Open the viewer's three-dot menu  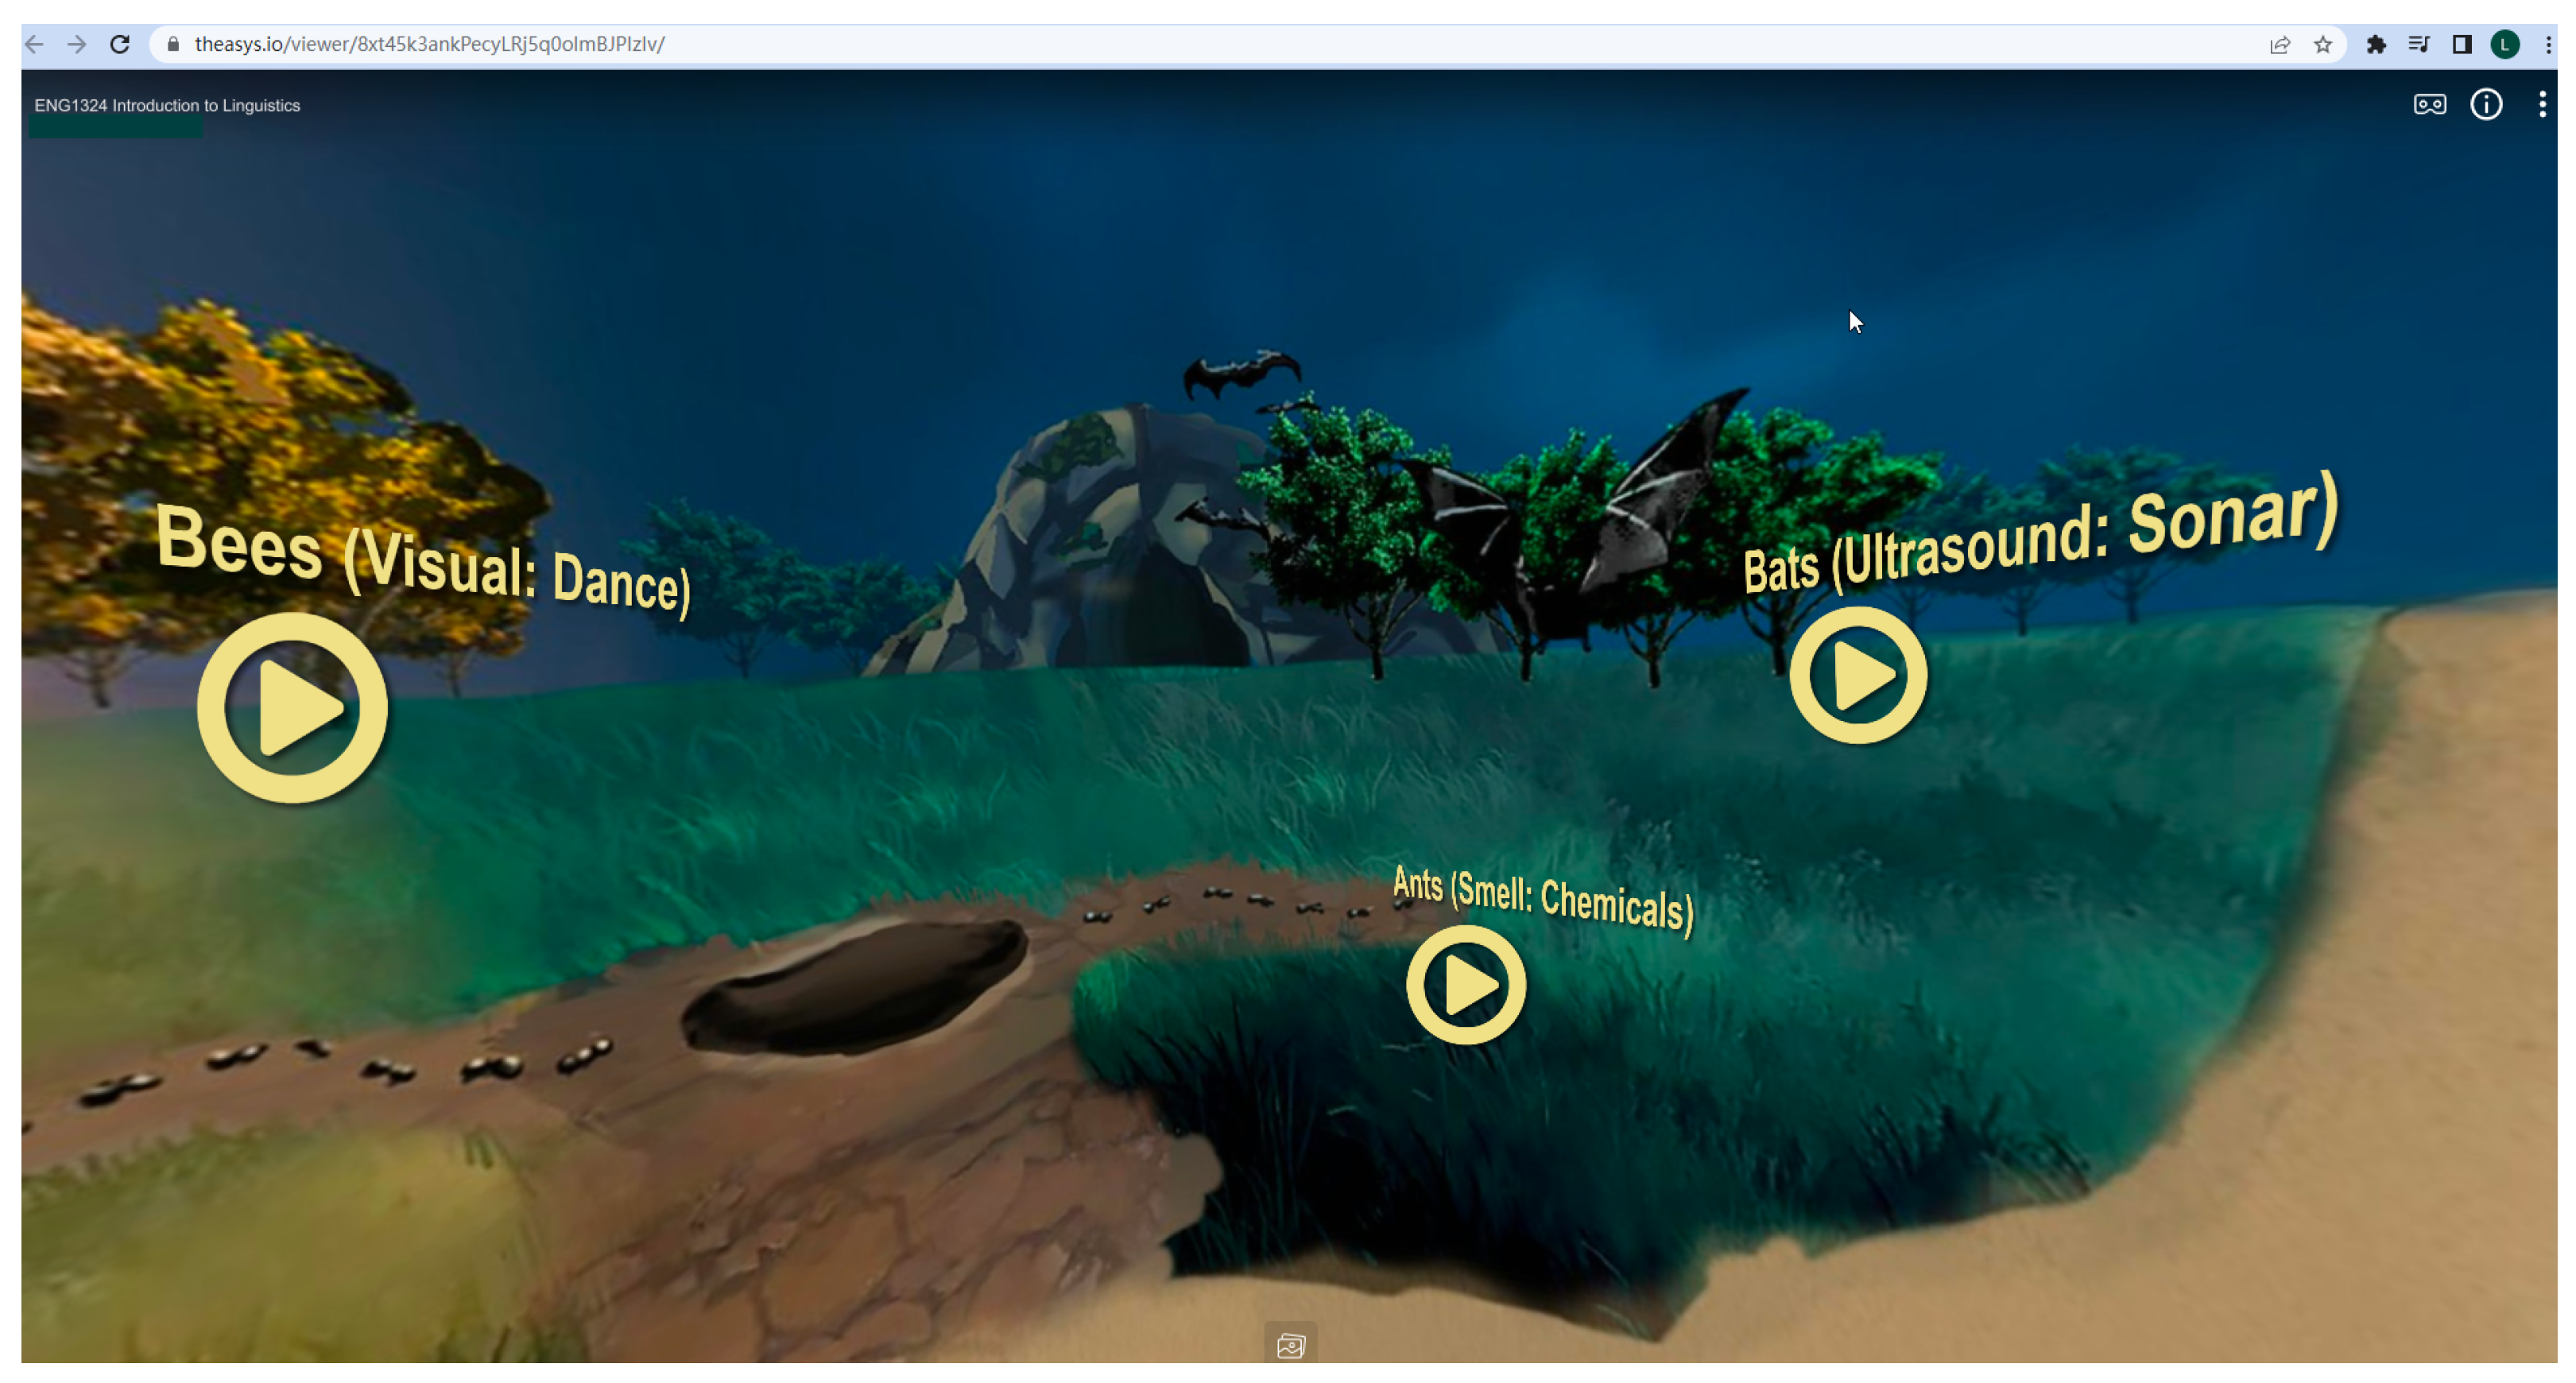point(2542,105)
